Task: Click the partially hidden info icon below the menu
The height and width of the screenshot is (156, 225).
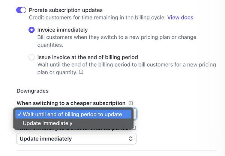Action: 135,128
